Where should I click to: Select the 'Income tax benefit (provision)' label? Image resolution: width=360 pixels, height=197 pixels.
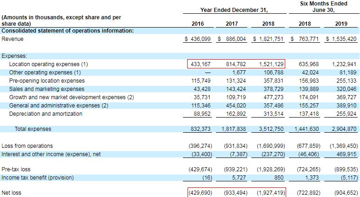[x=40, y=177]
